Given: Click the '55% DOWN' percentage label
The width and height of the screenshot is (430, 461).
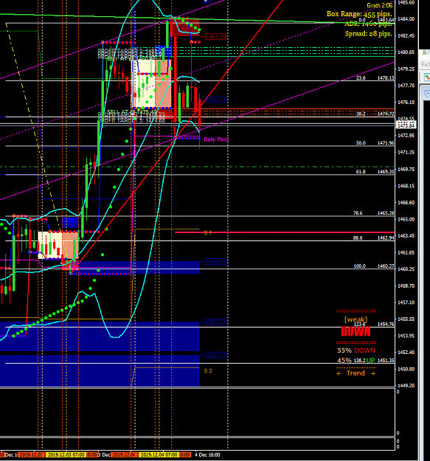Looking at the screenshot, I should click(x=356, y=350).
